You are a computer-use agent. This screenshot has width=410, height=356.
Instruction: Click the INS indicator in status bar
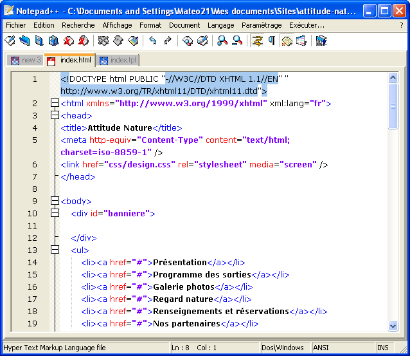(x=383, y=348)
